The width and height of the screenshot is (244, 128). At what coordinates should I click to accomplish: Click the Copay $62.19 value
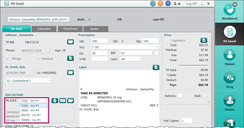tap(204, 75)
